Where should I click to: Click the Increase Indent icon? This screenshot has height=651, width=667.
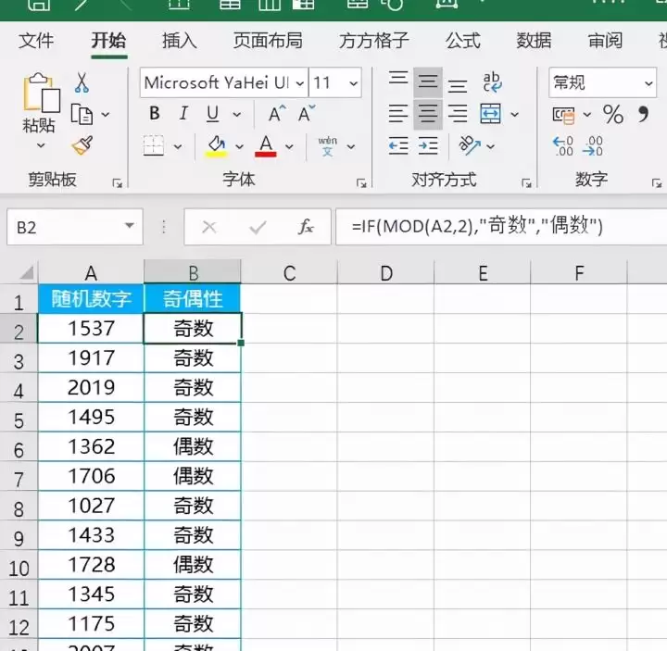(428, 145)
